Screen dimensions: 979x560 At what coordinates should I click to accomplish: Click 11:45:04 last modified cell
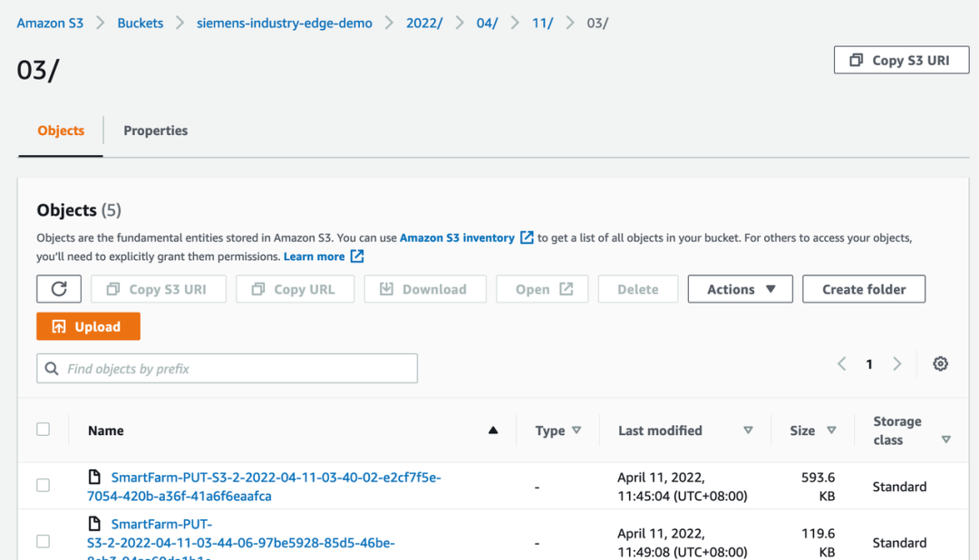coord(683,487)
